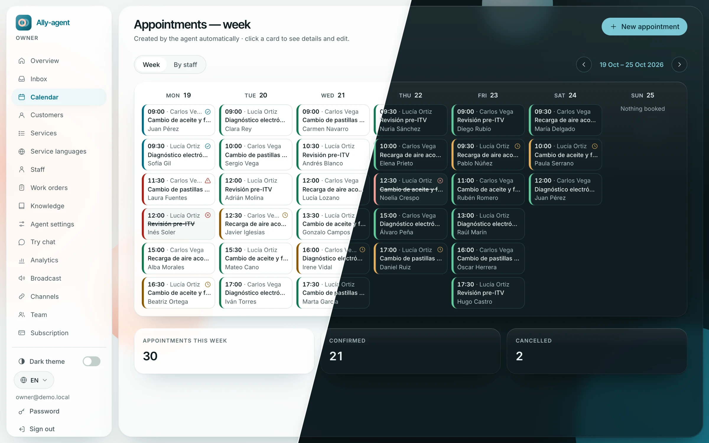Click the Inbox tray icon
709x443 pixels.
[x=22, y=79]
